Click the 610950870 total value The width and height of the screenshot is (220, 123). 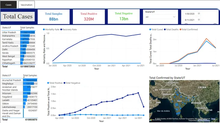click(31, 120)
